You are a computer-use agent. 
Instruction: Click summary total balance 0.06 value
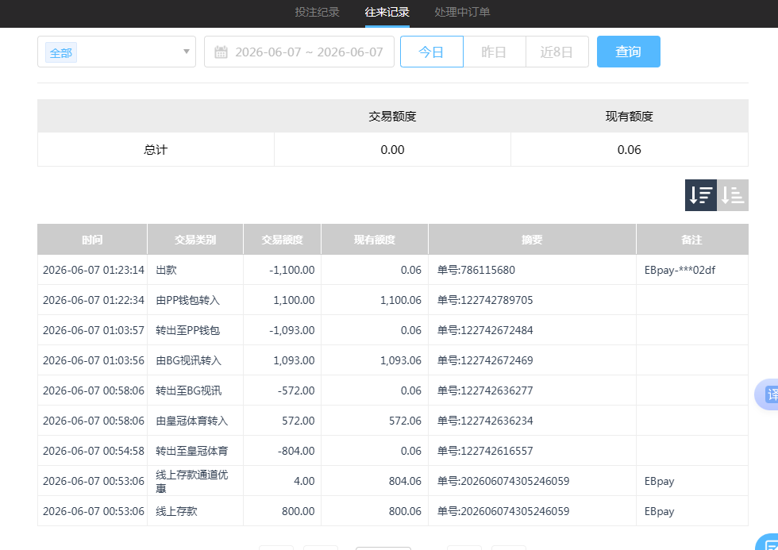(x=629, y=149)
